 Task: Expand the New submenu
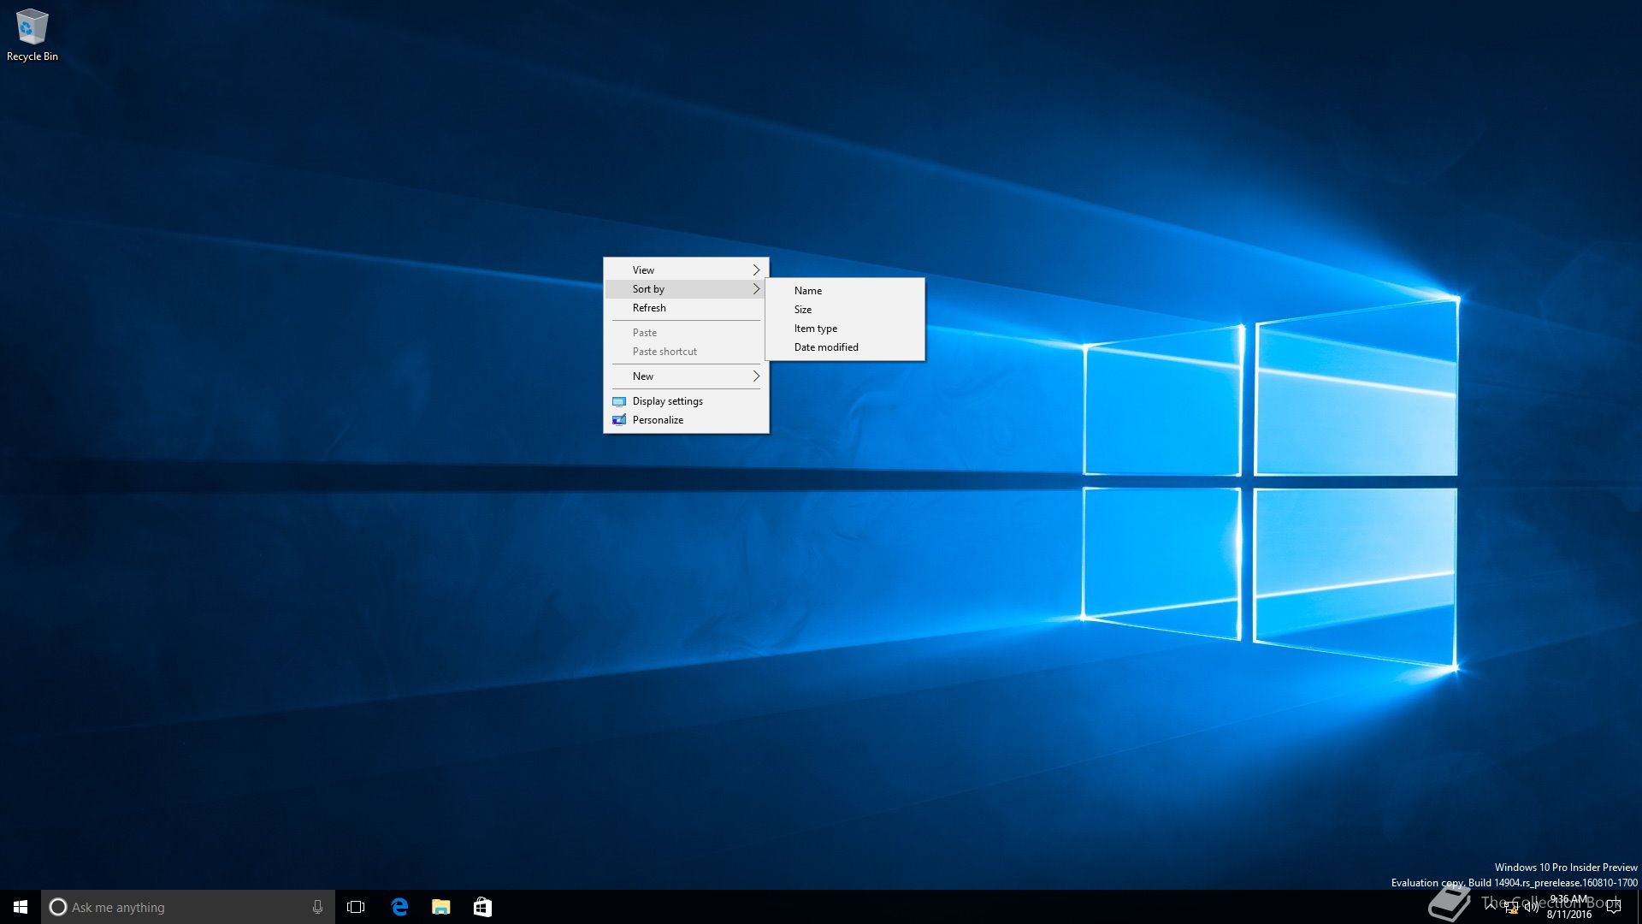(686, 376)
